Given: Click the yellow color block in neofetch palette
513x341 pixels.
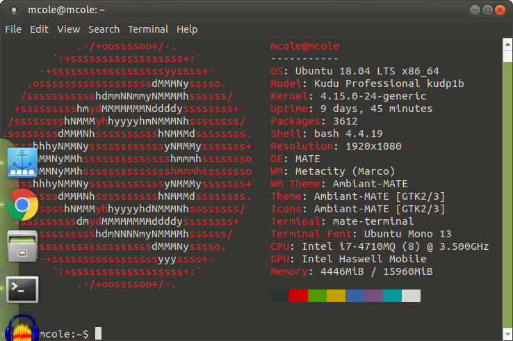Looking at the screenshot, I should tap(336, 296).
